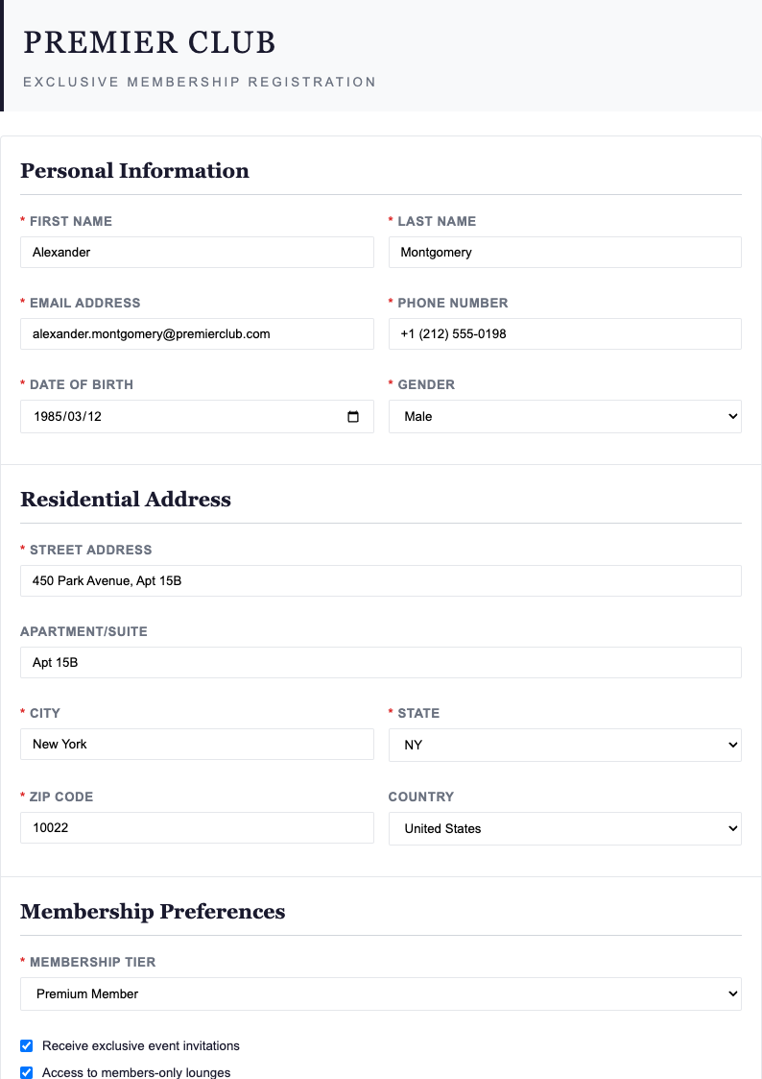Open the Gender dropdown

tap(564, 416)
